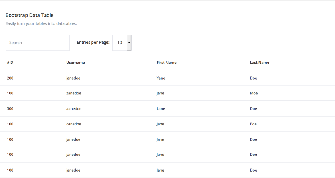
Task: Open the Entries per Page dropdown
Action: pyautogui.click(x=122, y=43)
